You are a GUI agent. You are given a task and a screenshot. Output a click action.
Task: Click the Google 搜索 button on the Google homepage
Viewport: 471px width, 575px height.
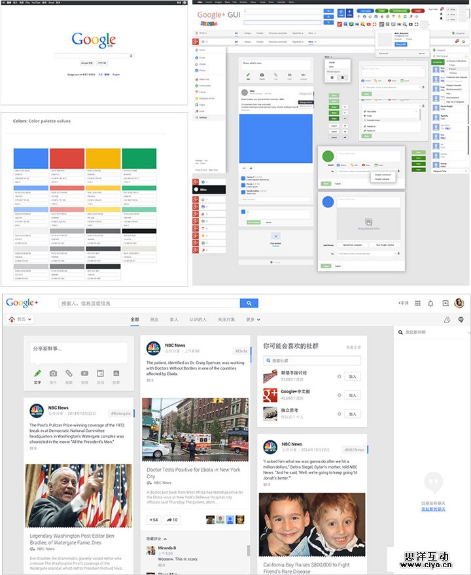86,63
